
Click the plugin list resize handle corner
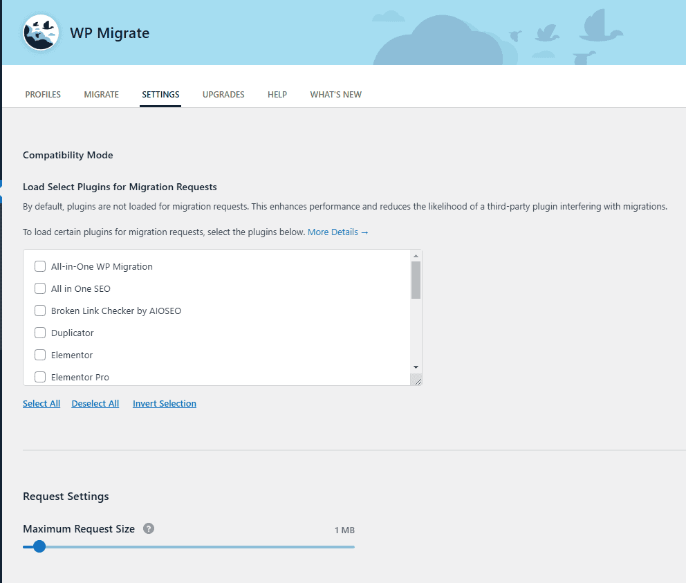coord(418,381)
